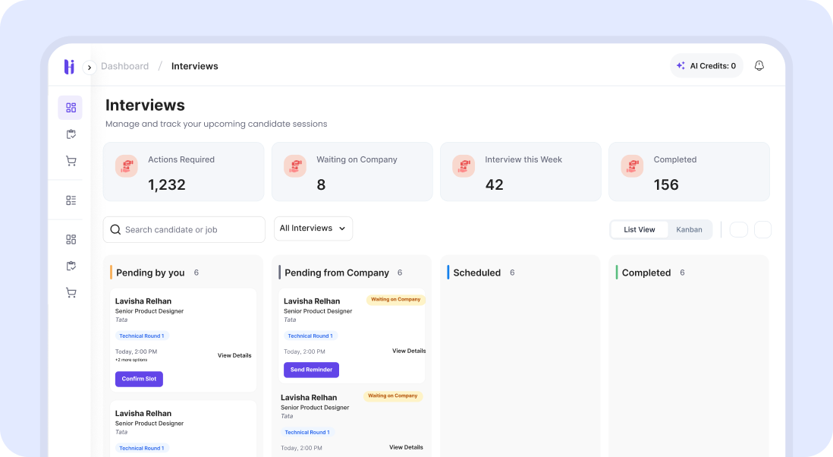Open the highlighted dashboard grid sidebar icon
This screenshot has height=457, width=833.
click(71, 108)
